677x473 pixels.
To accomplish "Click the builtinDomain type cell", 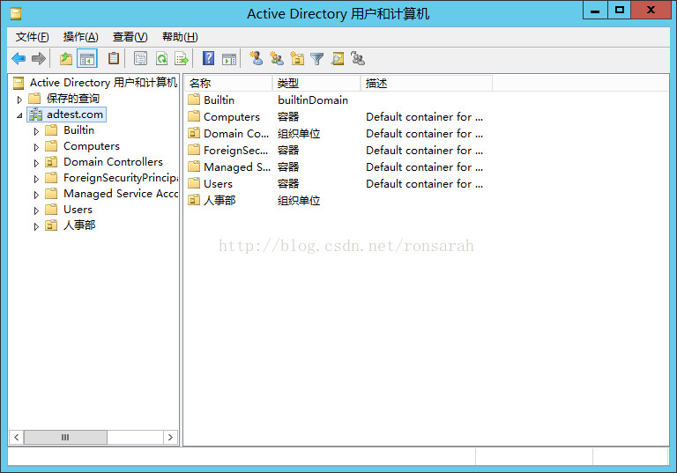I will [313, 100].
